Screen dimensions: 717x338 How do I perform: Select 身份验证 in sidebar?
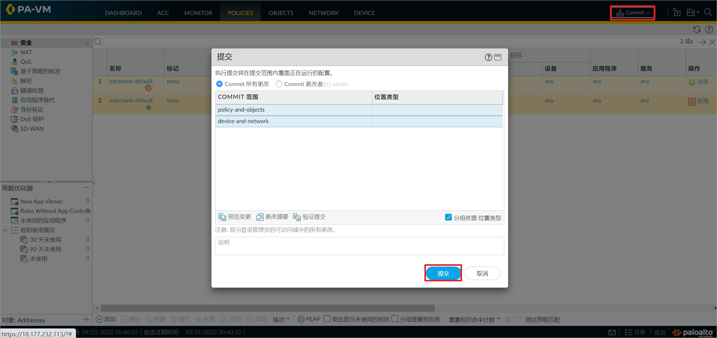coord(32,110)
